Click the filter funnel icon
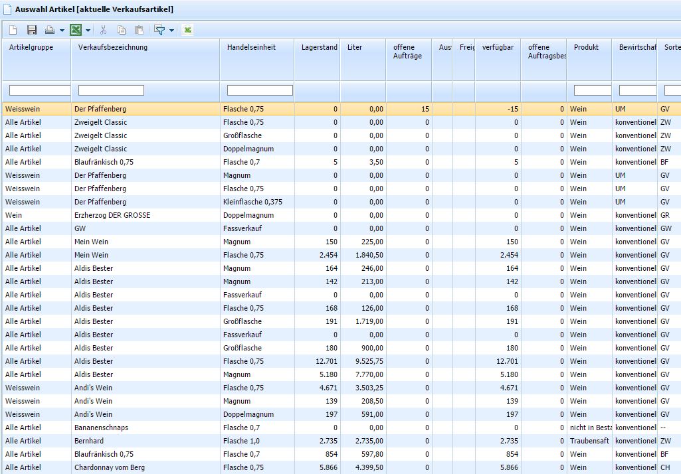The width and height of the screenshot is (681, 474). [x=159, y=30]
